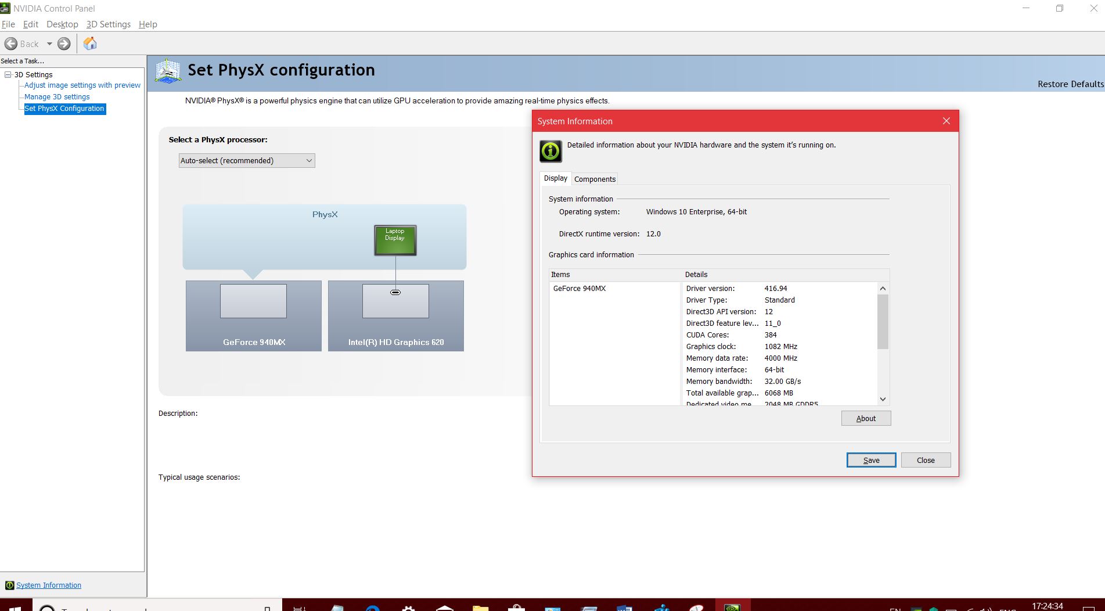Click Windows 10 Enterprise, 64-bit text
Image resolution: width=1105 pixels, height=611 pixels.
696,212
